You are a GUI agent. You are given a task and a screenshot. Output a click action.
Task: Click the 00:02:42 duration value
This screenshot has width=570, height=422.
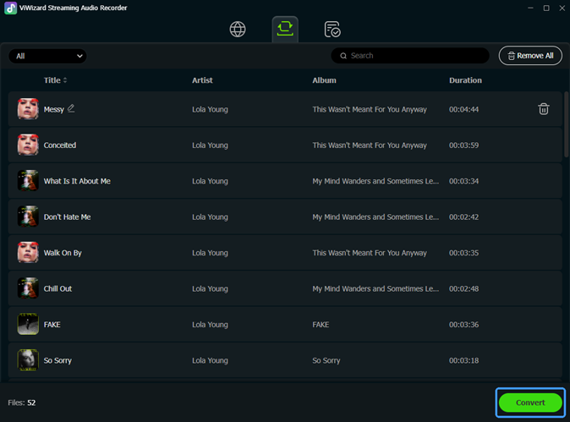(x=463, y=217)
